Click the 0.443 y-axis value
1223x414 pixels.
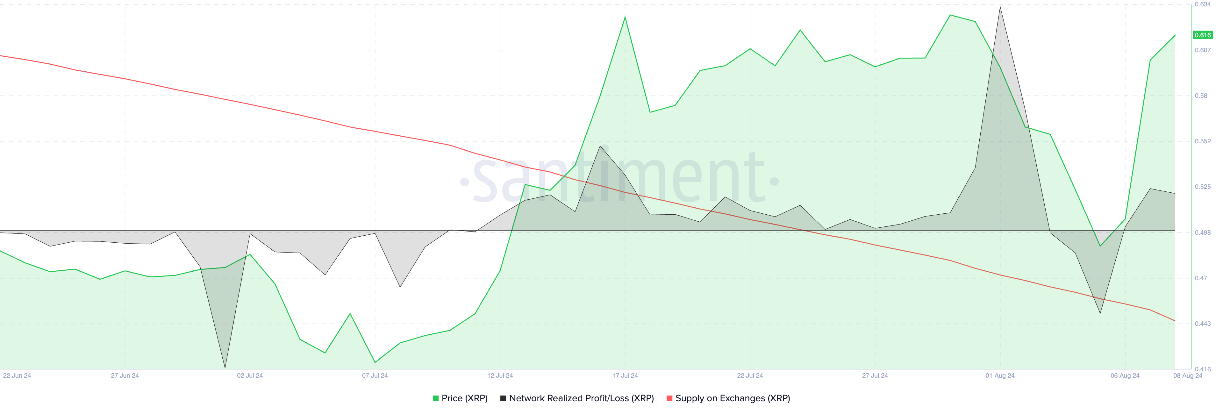point(1203,323)
